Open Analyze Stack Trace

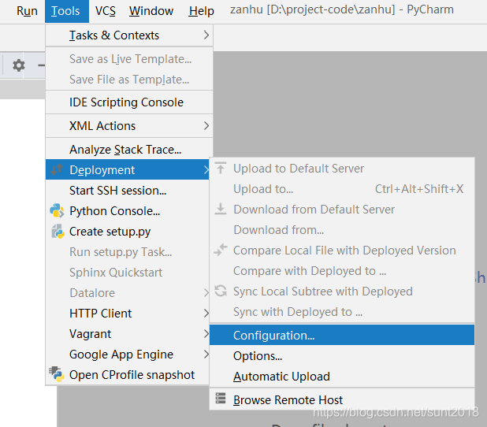coord(129,150)
